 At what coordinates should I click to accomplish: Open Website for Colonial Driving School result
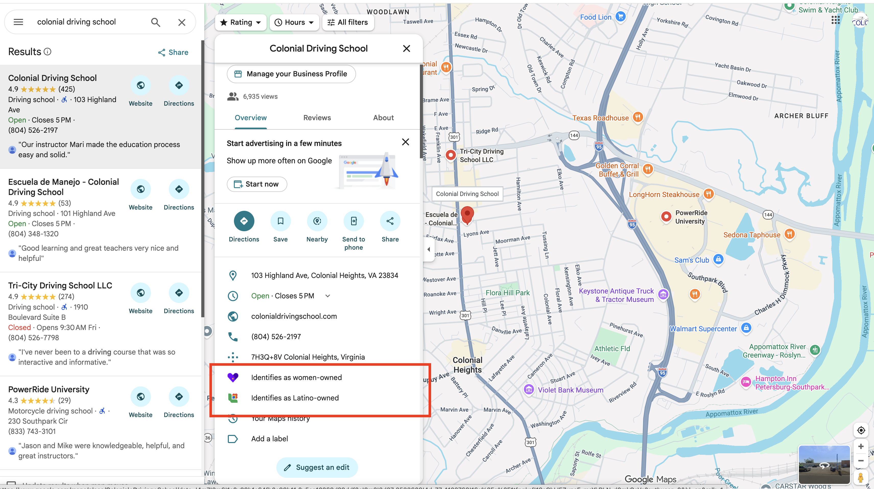[x=140, y=91]
